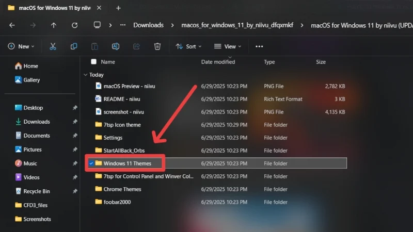This screenshot has width=413, height=232.
Task: Refresh the current folder view
Action: coord(74,25)
